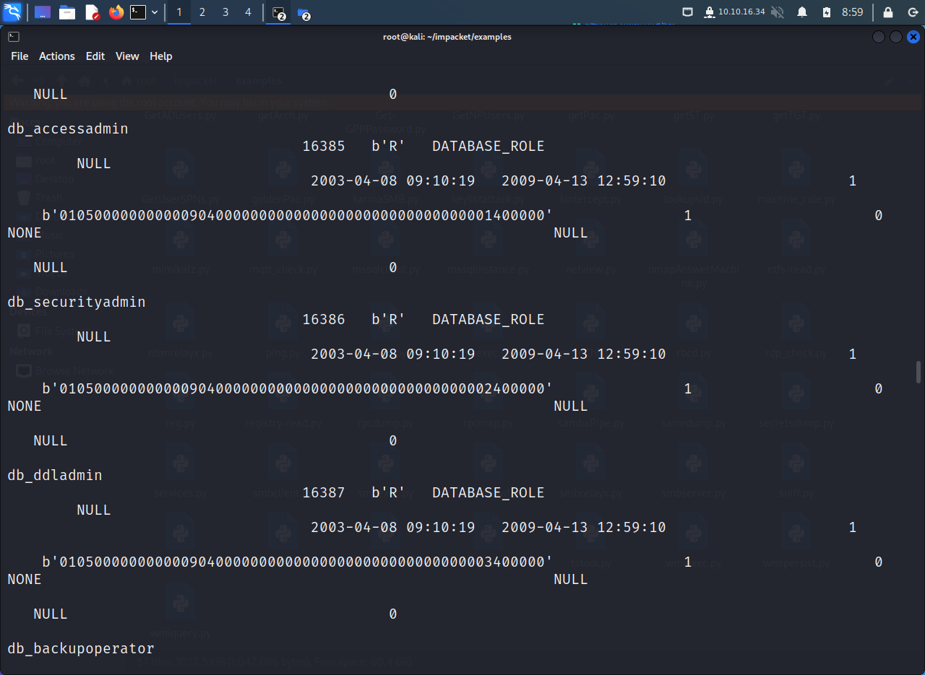Close the terminal window
Image resolution: width=925 pixels, height=675 pixels.
pyautogui.click(x=914, y=37)
